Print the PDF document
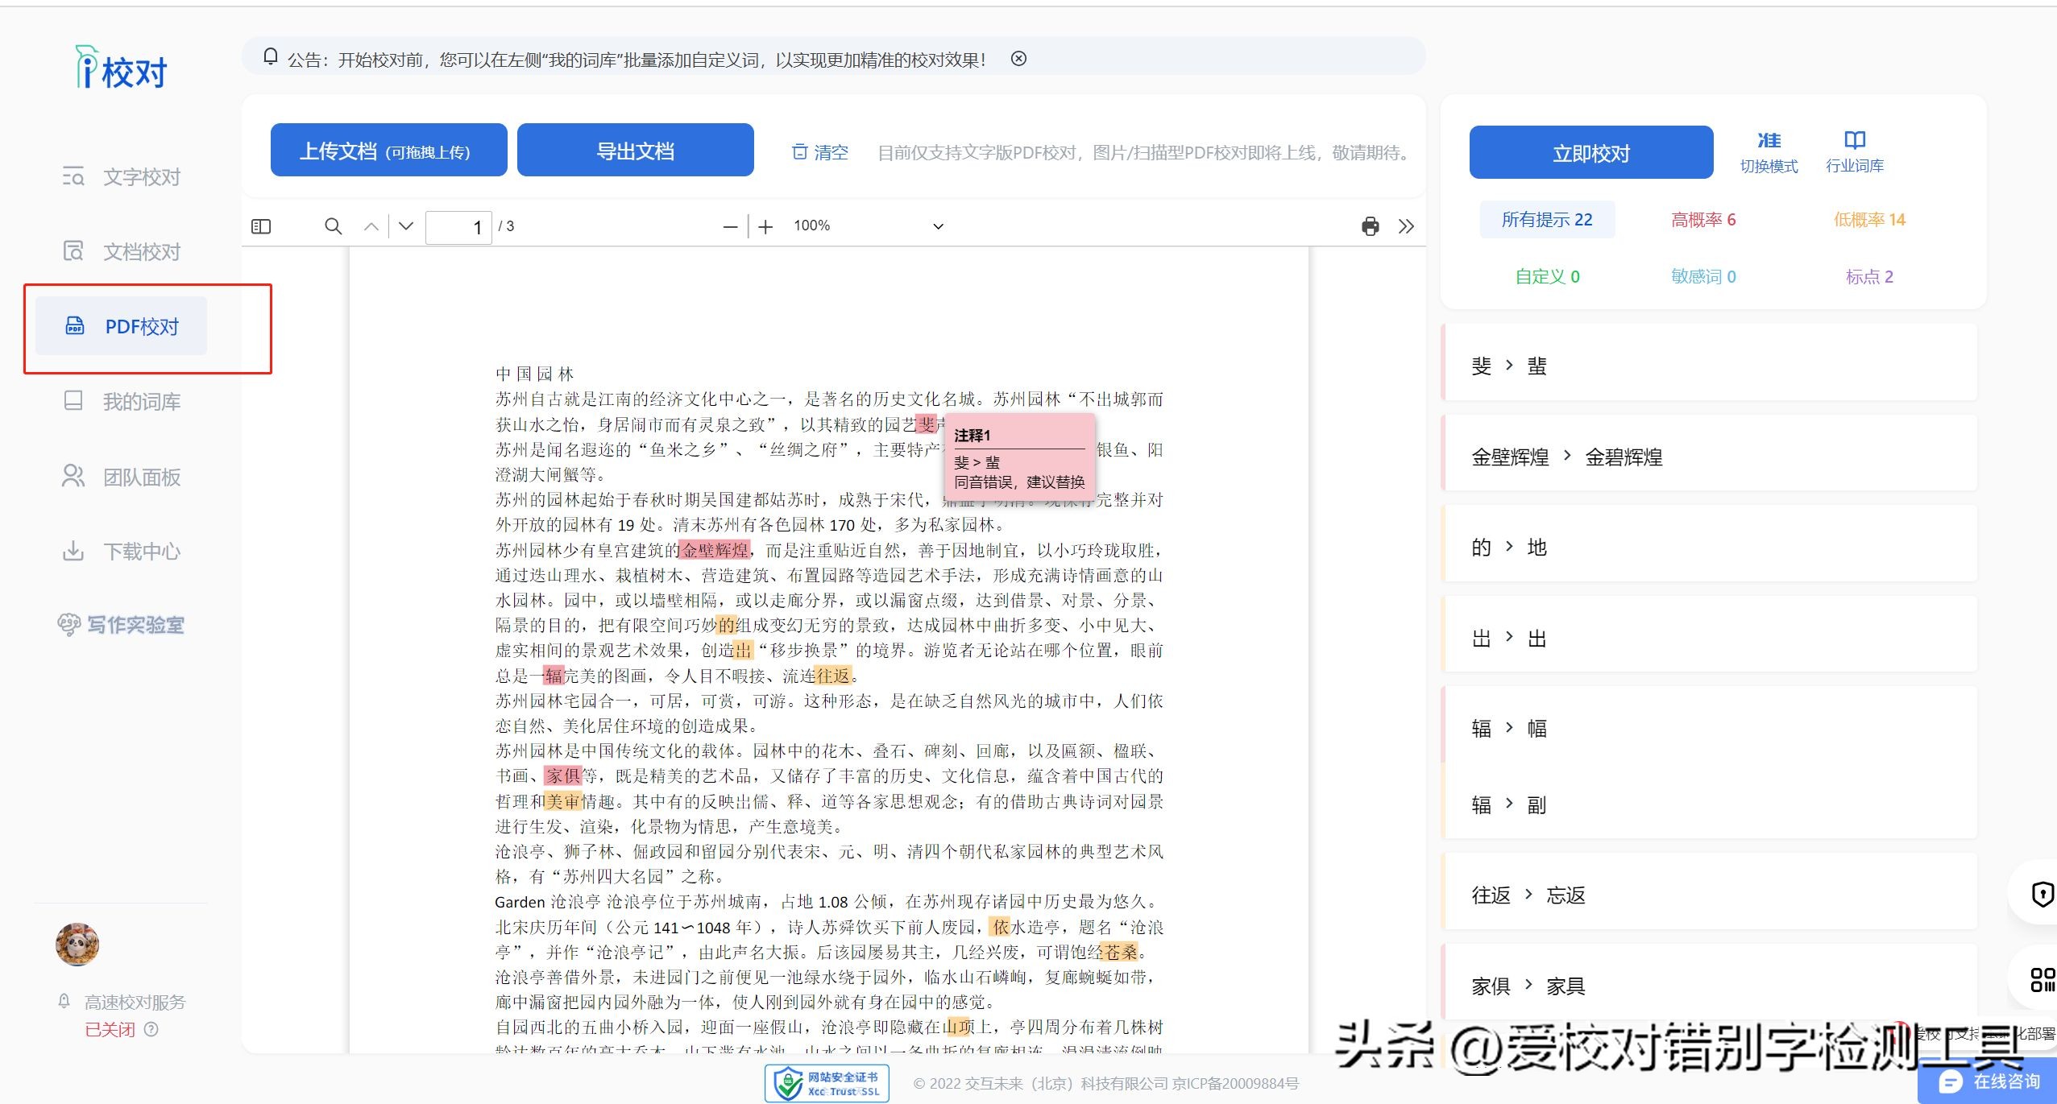2057x1104 pixels. tap(1370, 226)
